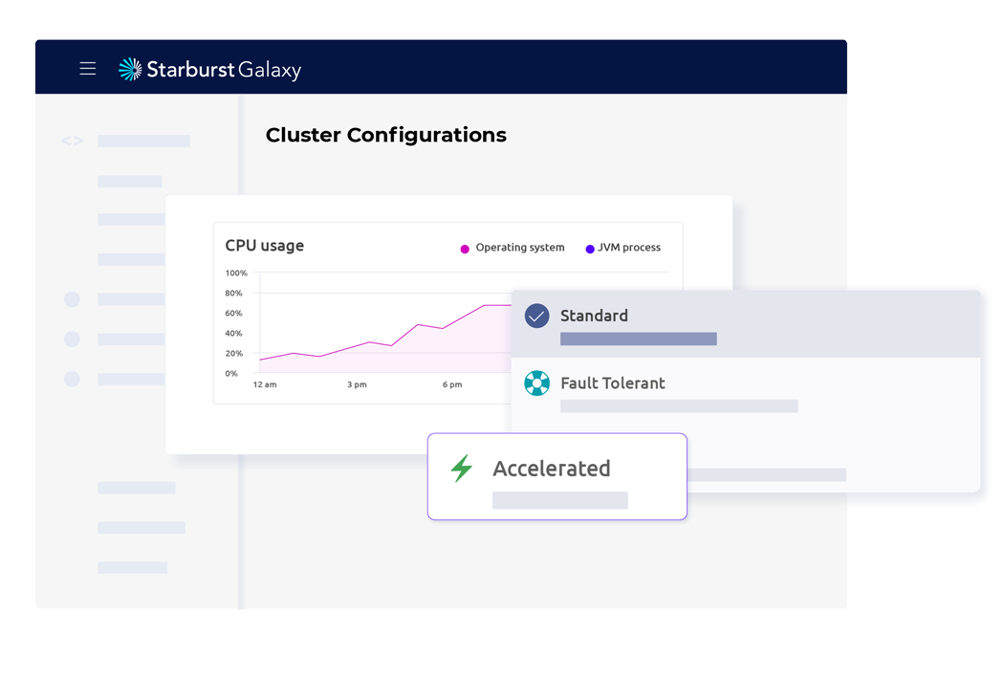The image size is (1004, 678).
Task: Click the 12 am x-axis label
Action: pyautogui.click(x=265, y=384)
